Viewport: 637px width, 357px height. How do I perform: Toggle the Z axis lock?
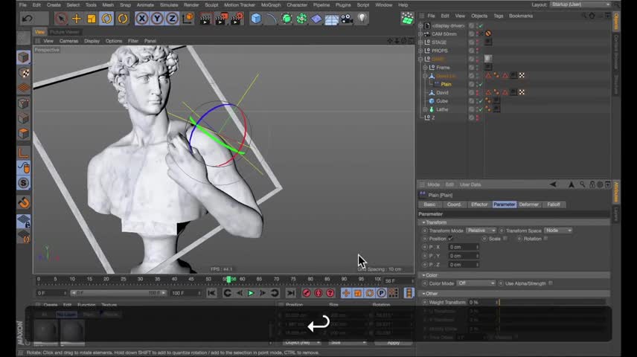coord(172,19)
